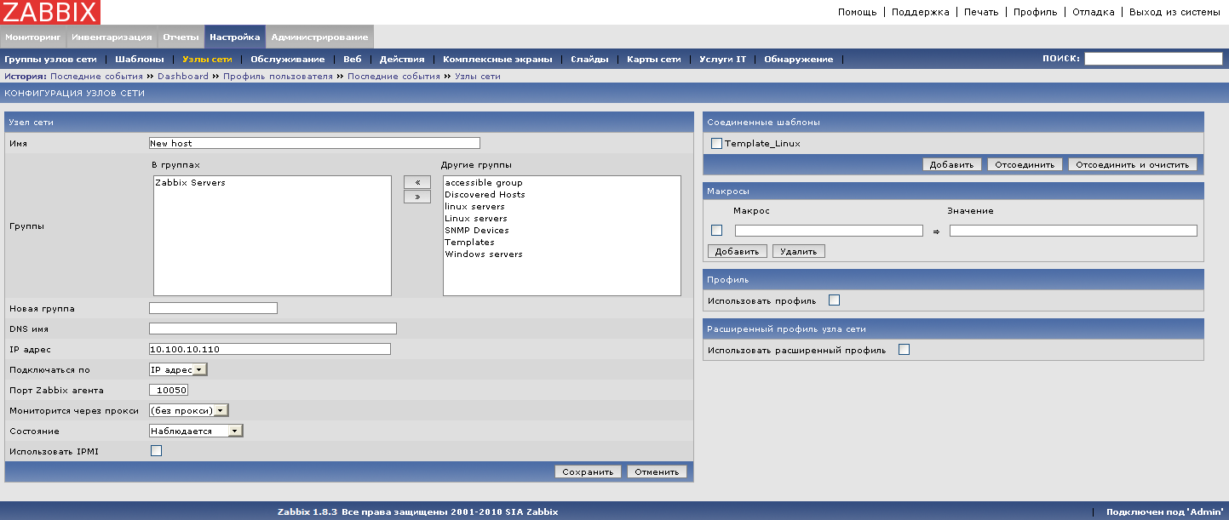
Task: Open Действия submenu
Action: pos(402,60)
